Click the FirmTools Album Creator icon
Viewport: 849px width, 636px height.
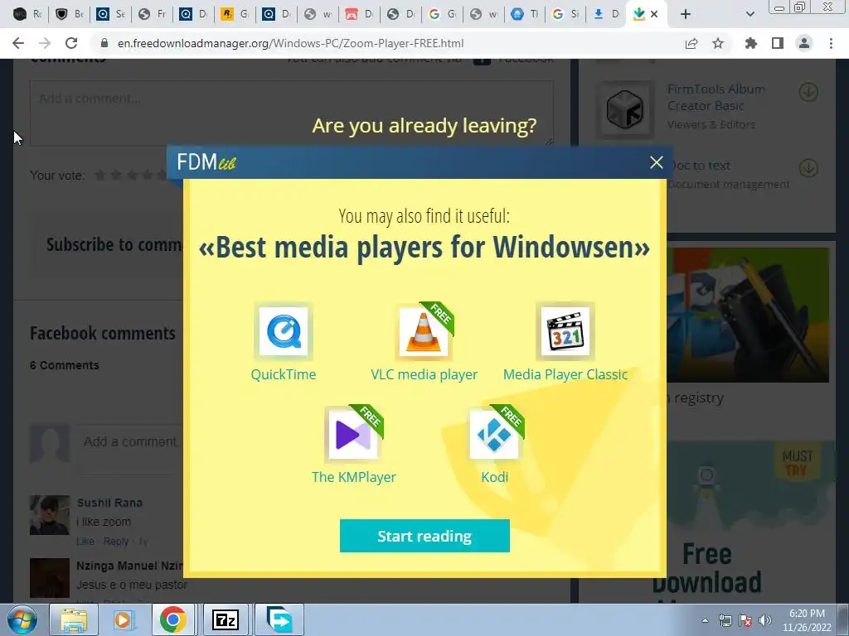[625, 109]
